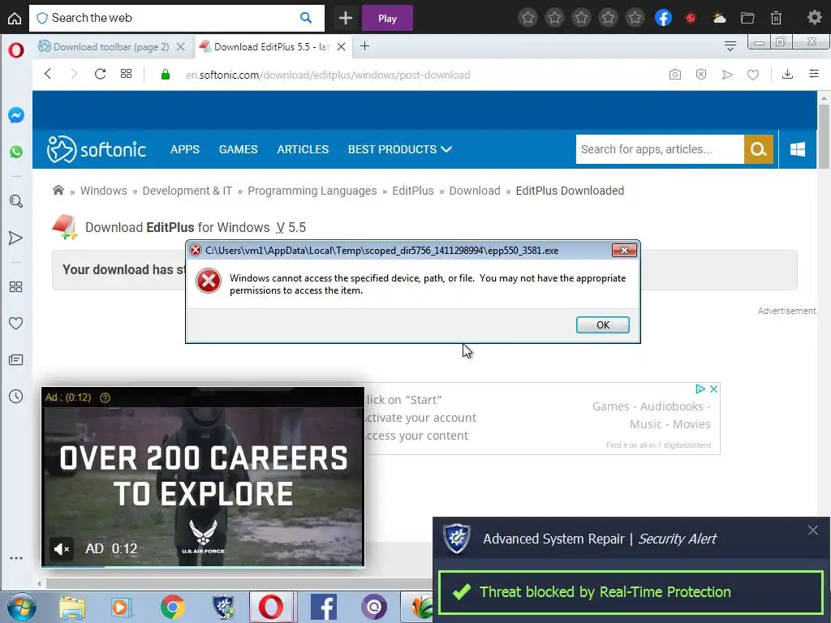Click the softonic URL address field
The image size is (831, 623).
(328, 75)
